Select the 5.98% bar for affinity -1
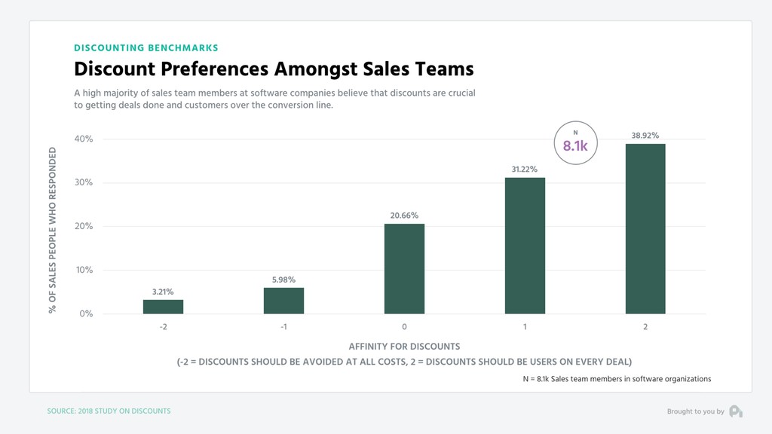The width and height of the screenshot is (772, 434). coord(283,301)
